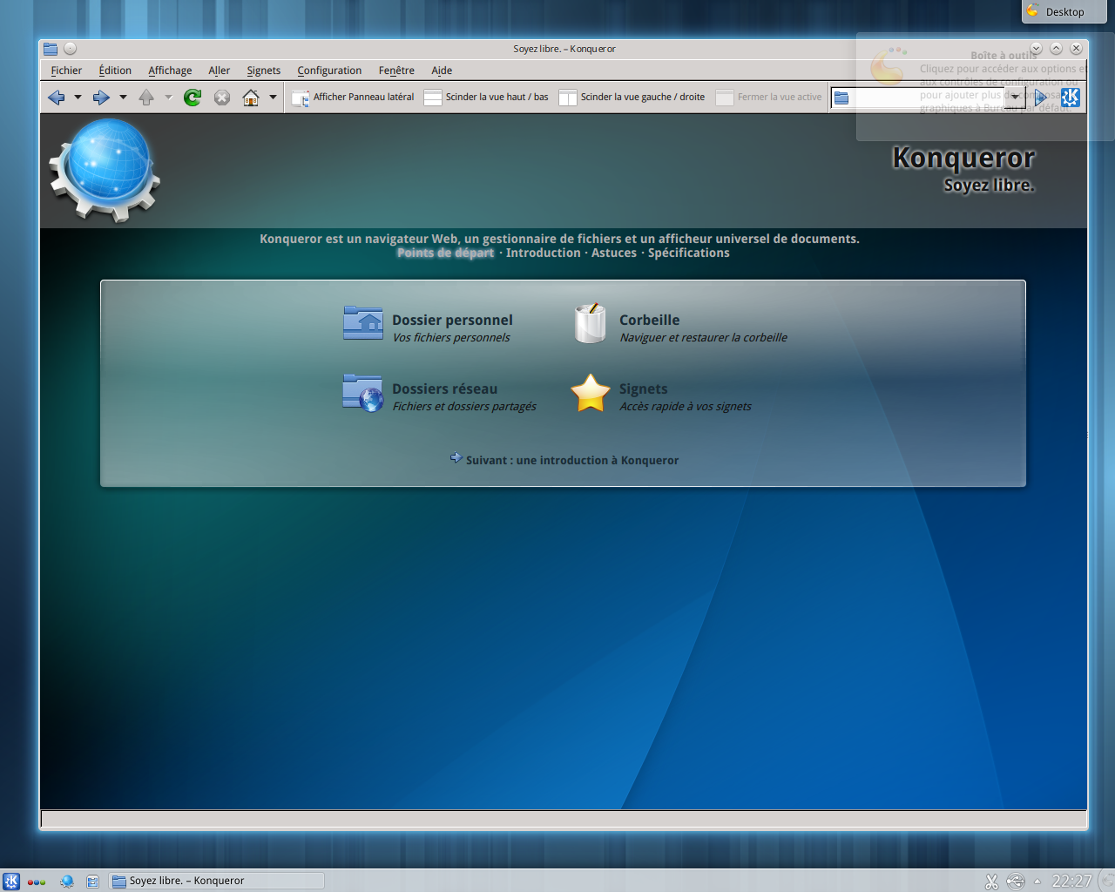1115x892 pixels.
Task: Click inside the location address field
Action: [917, 98]
